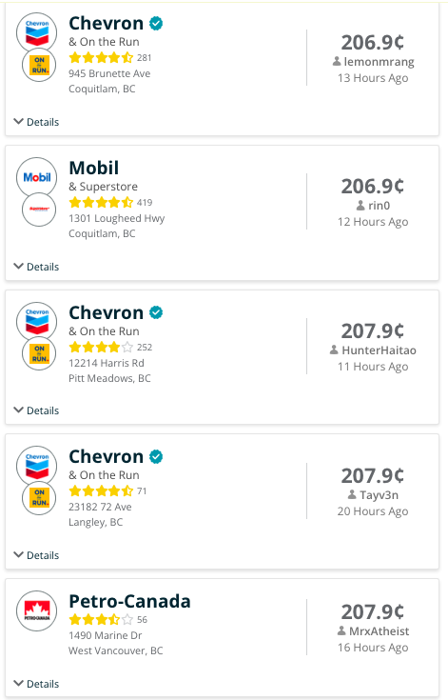Click the Petro-Canada maple leaf logo
This screenshot has width=448, height=700.
[x=36, y=610]
